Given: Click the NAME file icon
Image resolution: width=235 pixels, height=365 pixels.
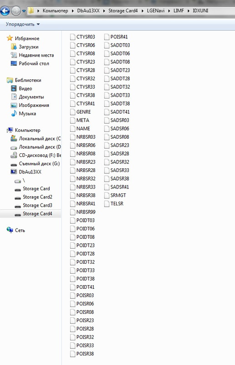Looking at the screenshot, I should [x=72, y=129].
